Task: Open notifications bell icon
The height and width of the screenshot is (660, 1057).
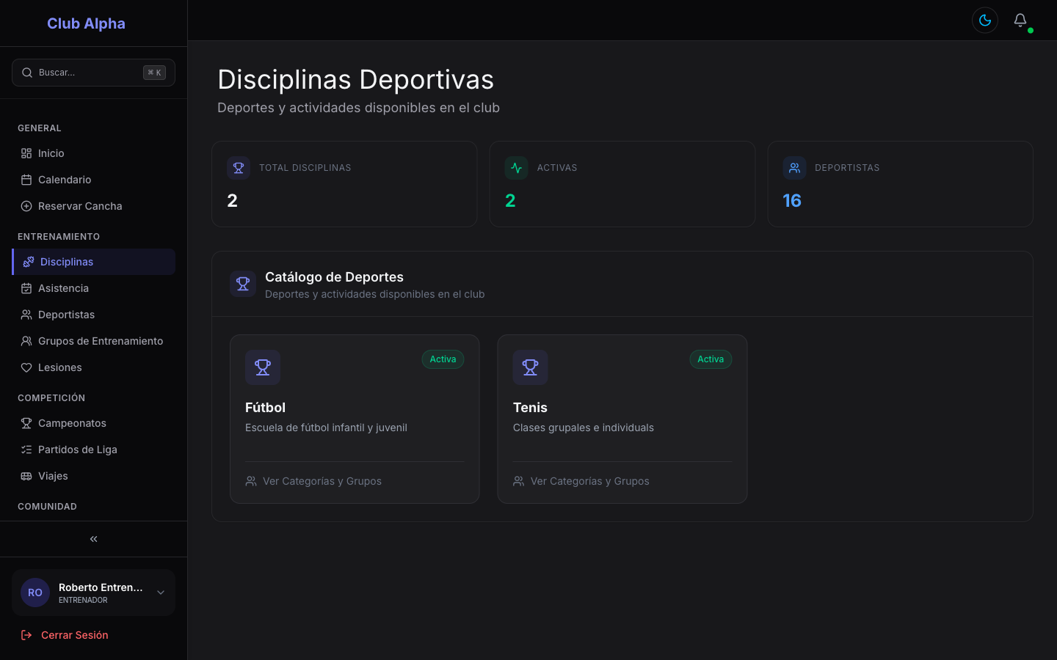Action: click(x=1020, y=21)
